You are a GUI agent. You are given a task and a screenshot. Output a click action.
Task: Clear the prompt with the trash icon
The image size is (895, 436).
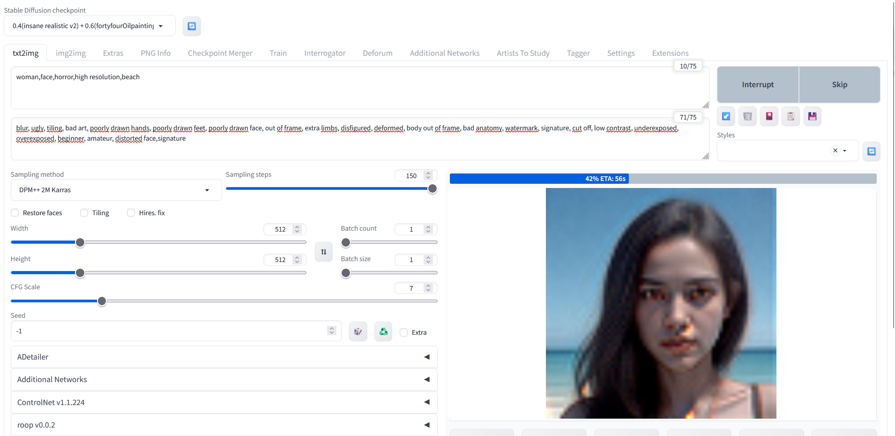click(x=747, y=117)
